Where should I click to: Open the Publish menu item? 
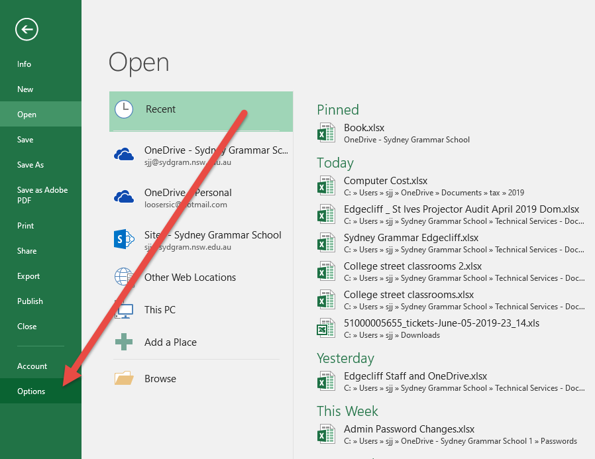40,301
